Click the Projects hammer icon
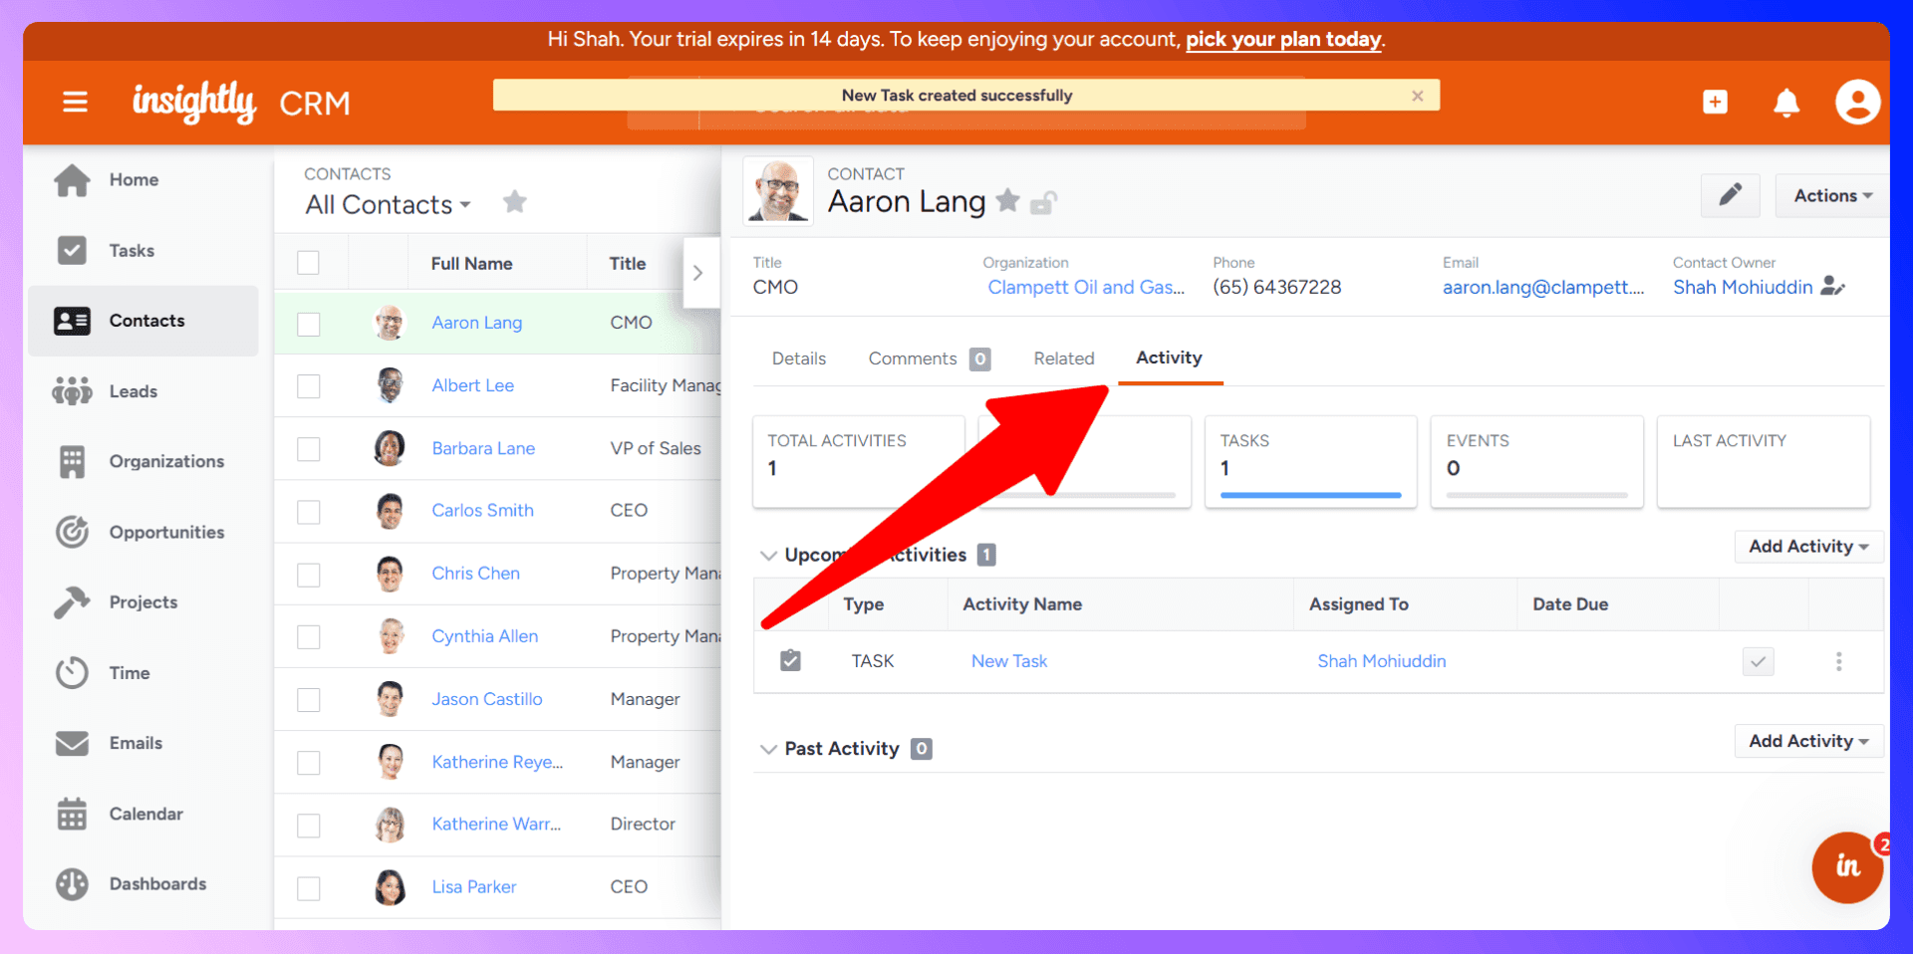The width and height of the screenshot is (1913, 954). (72, 602)
